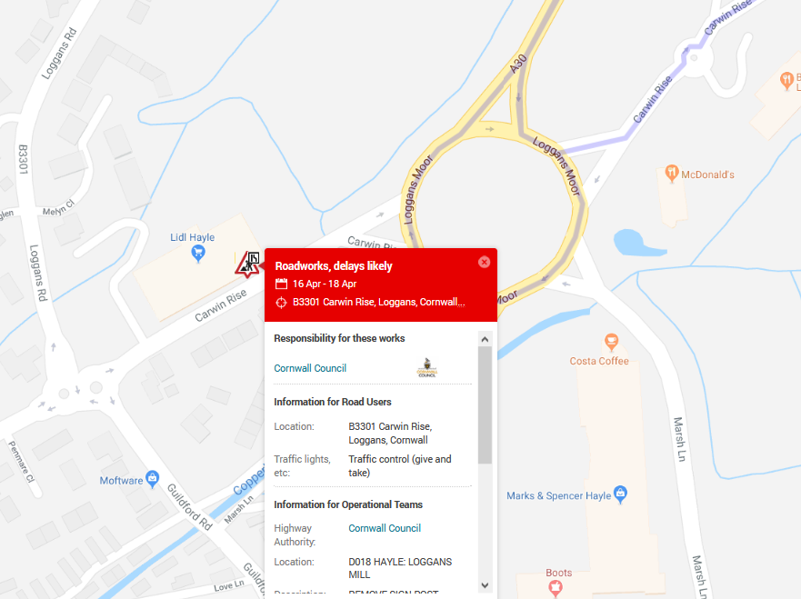
Task: Click the popup scrollbar thumb
Action: coord(485,405)
